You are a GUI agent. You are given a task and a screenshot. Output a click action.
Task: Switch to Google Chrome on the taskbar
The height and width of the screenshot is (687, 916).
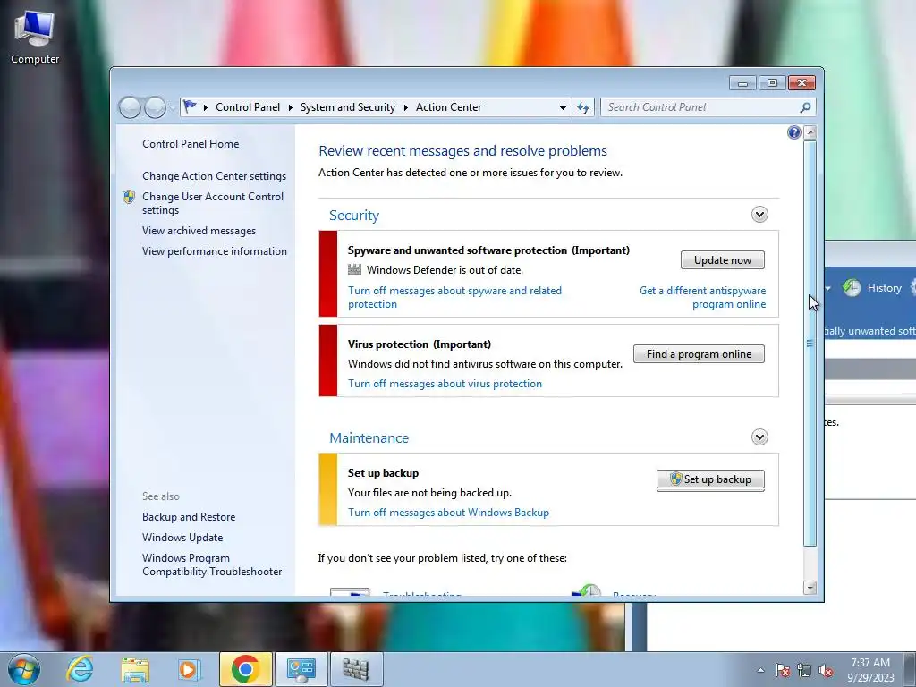[x=245, y=669]
